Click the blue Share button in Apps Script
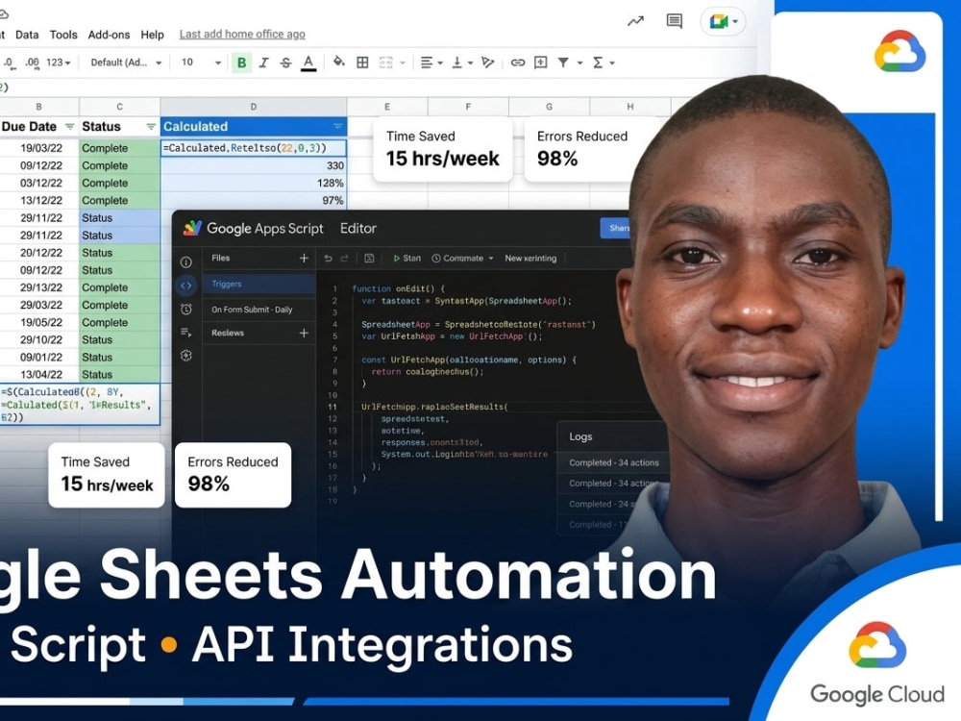This screenshot has height=721, width=961. pyautogui.click(x=616, y=228)
